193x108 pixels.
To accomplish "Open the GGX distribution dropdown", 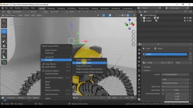I will tap(175, 79).
